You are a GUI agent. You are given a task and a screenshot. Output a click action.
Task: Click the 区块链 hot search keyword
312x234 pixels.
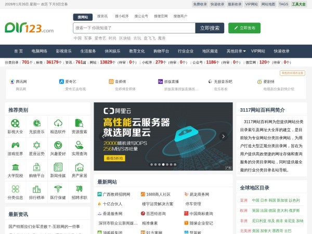point(125,38)
